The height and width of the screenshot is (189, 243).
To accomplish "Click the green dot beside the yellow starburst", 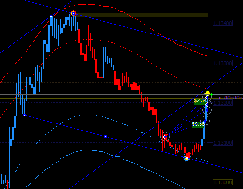I will (x=212, y=94).
